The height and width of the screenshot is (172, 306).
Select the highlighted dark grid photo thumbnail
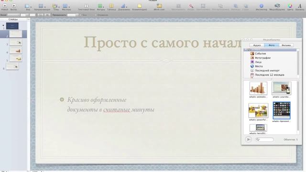(x=282, y=110)
